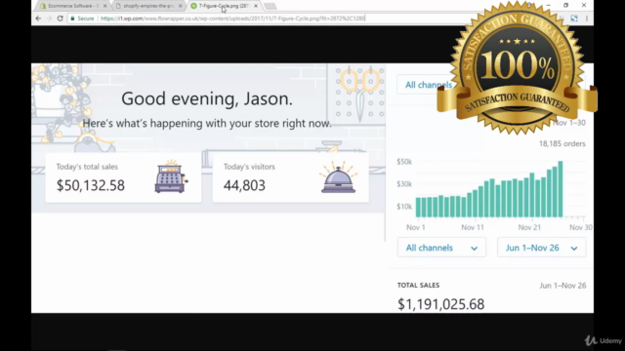The width and height of the screenshot is (625, 351).
Task: Click the Nov 11 axis label
Action: point(473,227)
